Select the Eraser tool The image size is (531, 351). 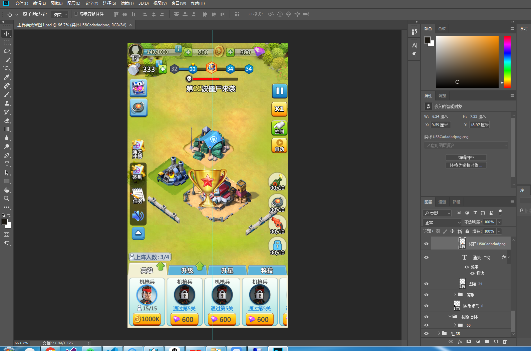point(7,120)
